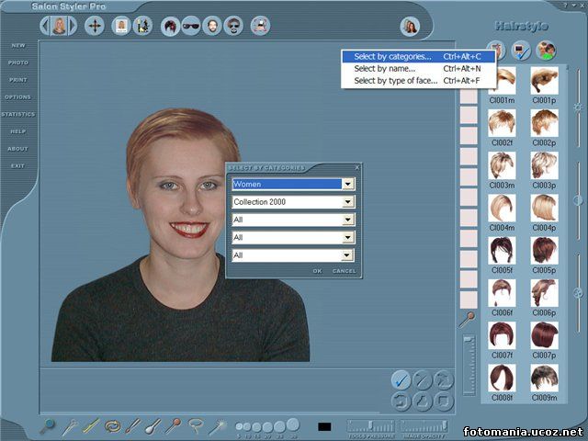
Task: Expand the Collection 2000 dropdown
Action: tap(347, 202)
